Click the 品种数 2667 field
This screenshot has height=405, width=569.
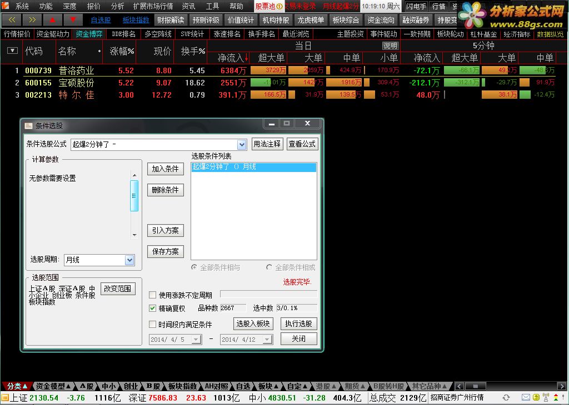point(233,308)
